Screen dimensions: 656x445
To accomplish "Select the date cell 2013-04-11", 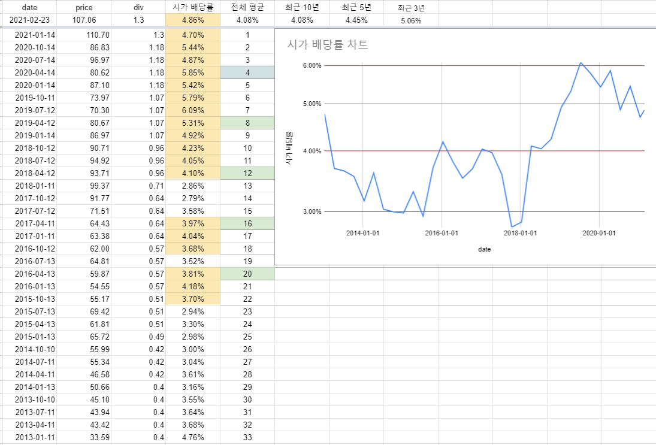I will [x=29, y=425].
